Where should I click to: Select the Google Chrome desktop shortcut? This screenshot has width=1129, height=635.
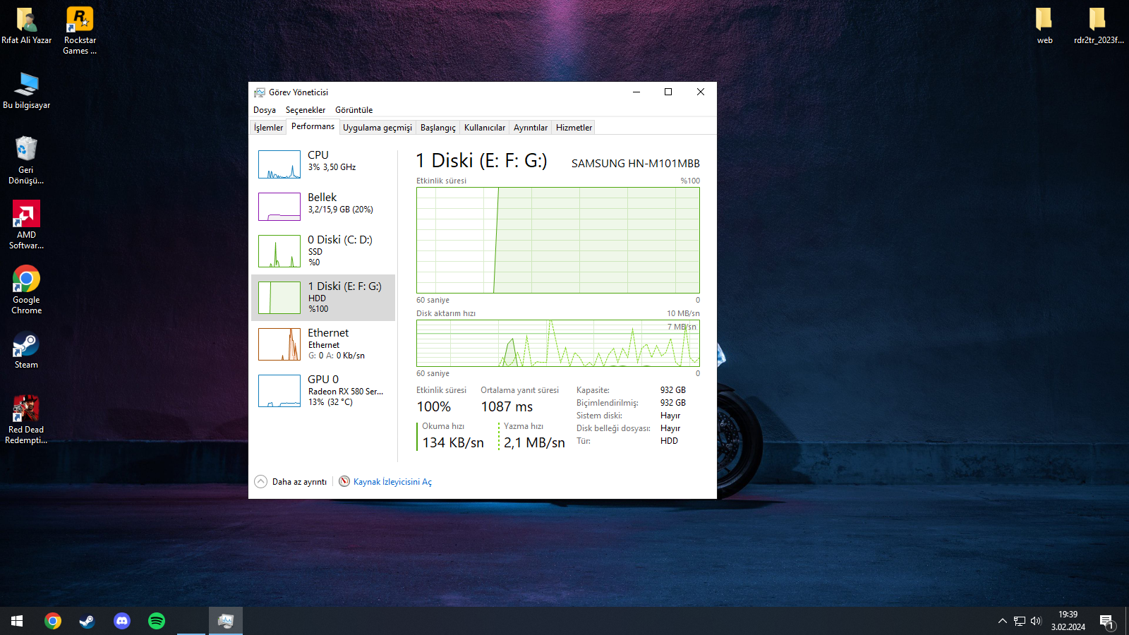[x=26, y=290]
